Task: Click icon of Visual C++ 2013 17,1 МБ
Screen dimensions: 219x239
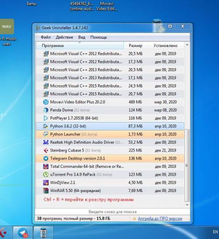Action: [46, 78]
